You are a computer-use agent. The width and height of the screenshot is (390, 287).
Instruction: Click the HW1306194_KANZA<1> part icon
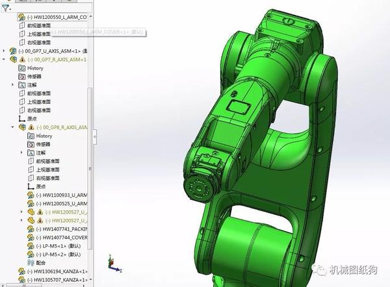[22, 271]
